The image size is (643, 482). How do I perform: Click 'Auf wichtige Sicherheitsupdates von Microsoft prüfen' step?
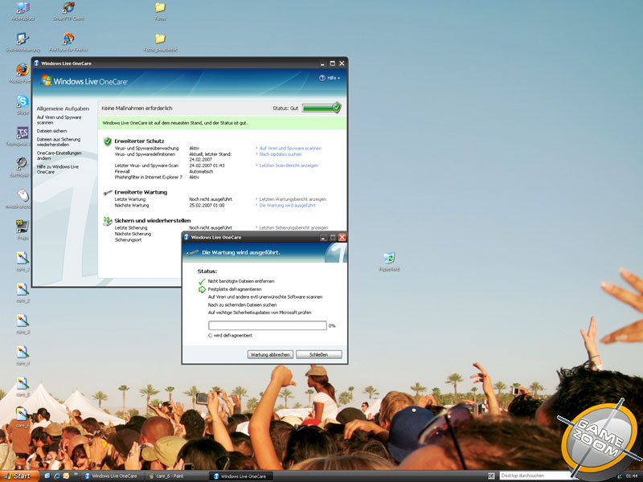click(260, 312)
